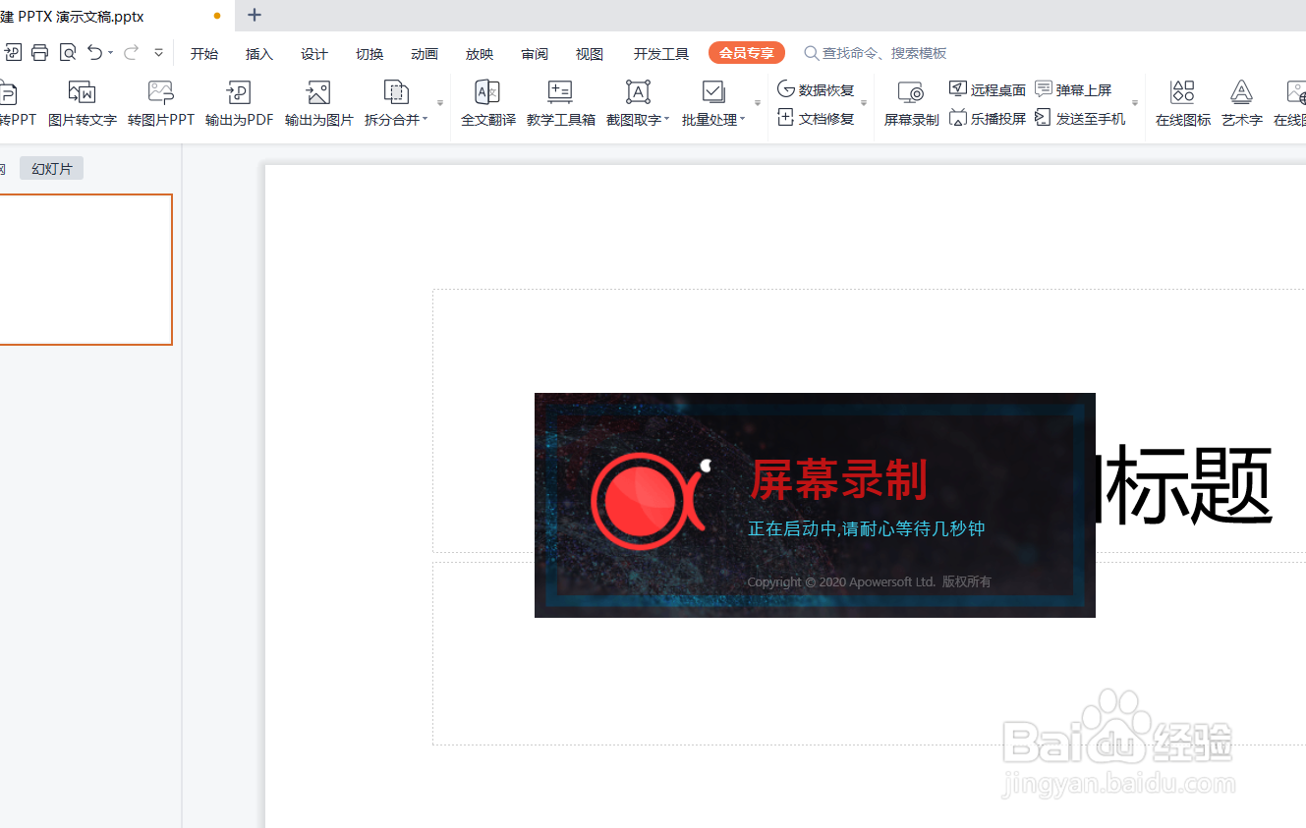Click the redo arrow icon

coord(131,52)
